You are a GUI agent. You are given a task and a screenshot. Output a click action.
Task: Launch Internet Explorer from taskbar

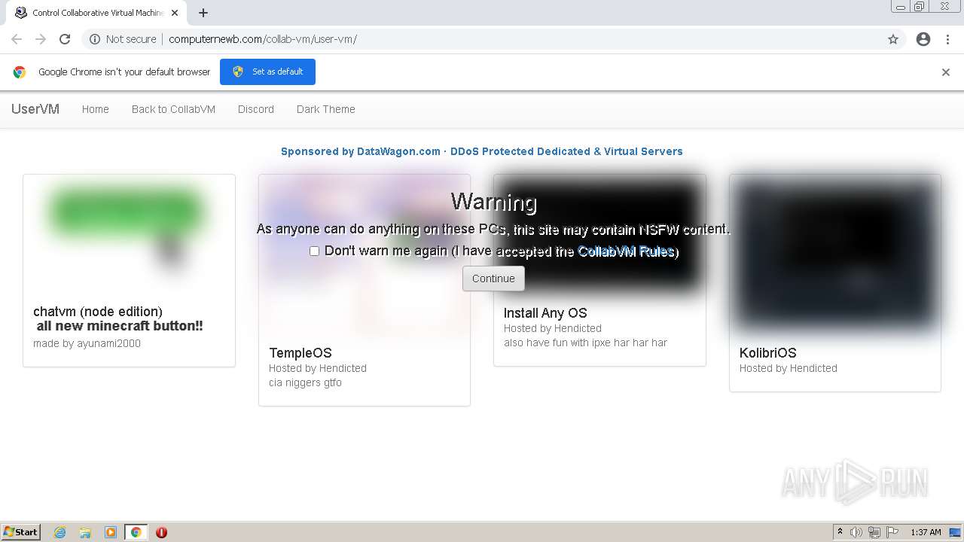(60, 532)
